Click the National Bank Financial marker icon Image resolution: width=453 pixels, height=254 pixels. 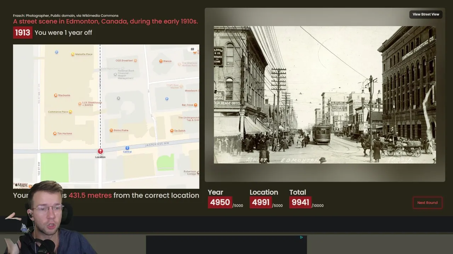(115, 74)
